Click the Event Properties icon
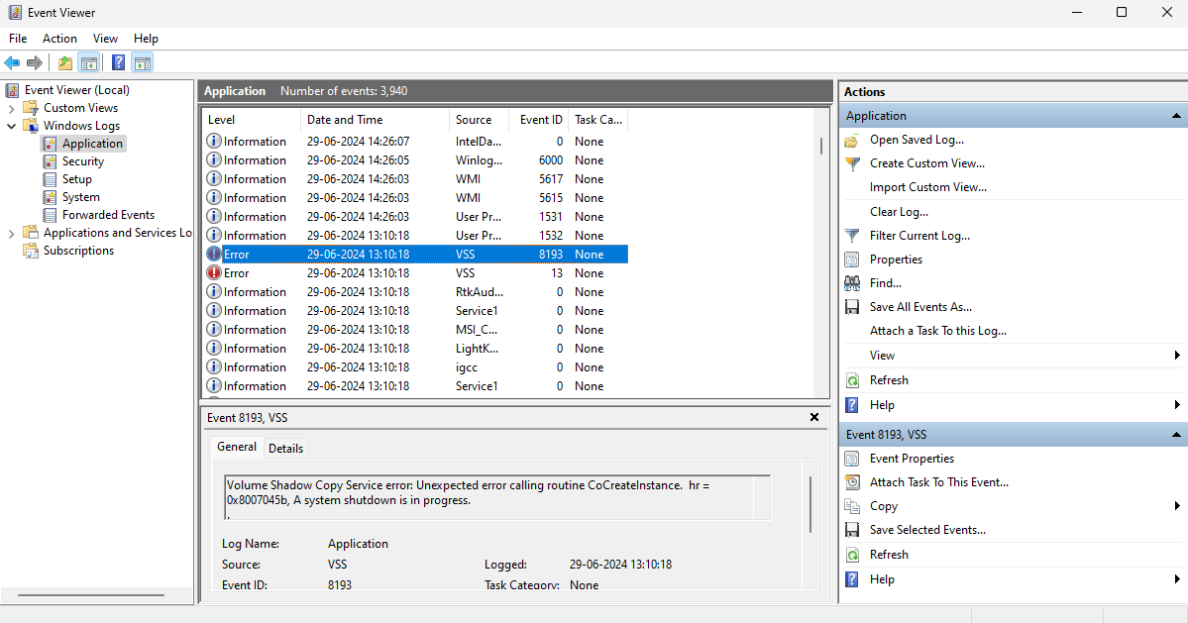 pyautogui.click(x=852, y=459)
